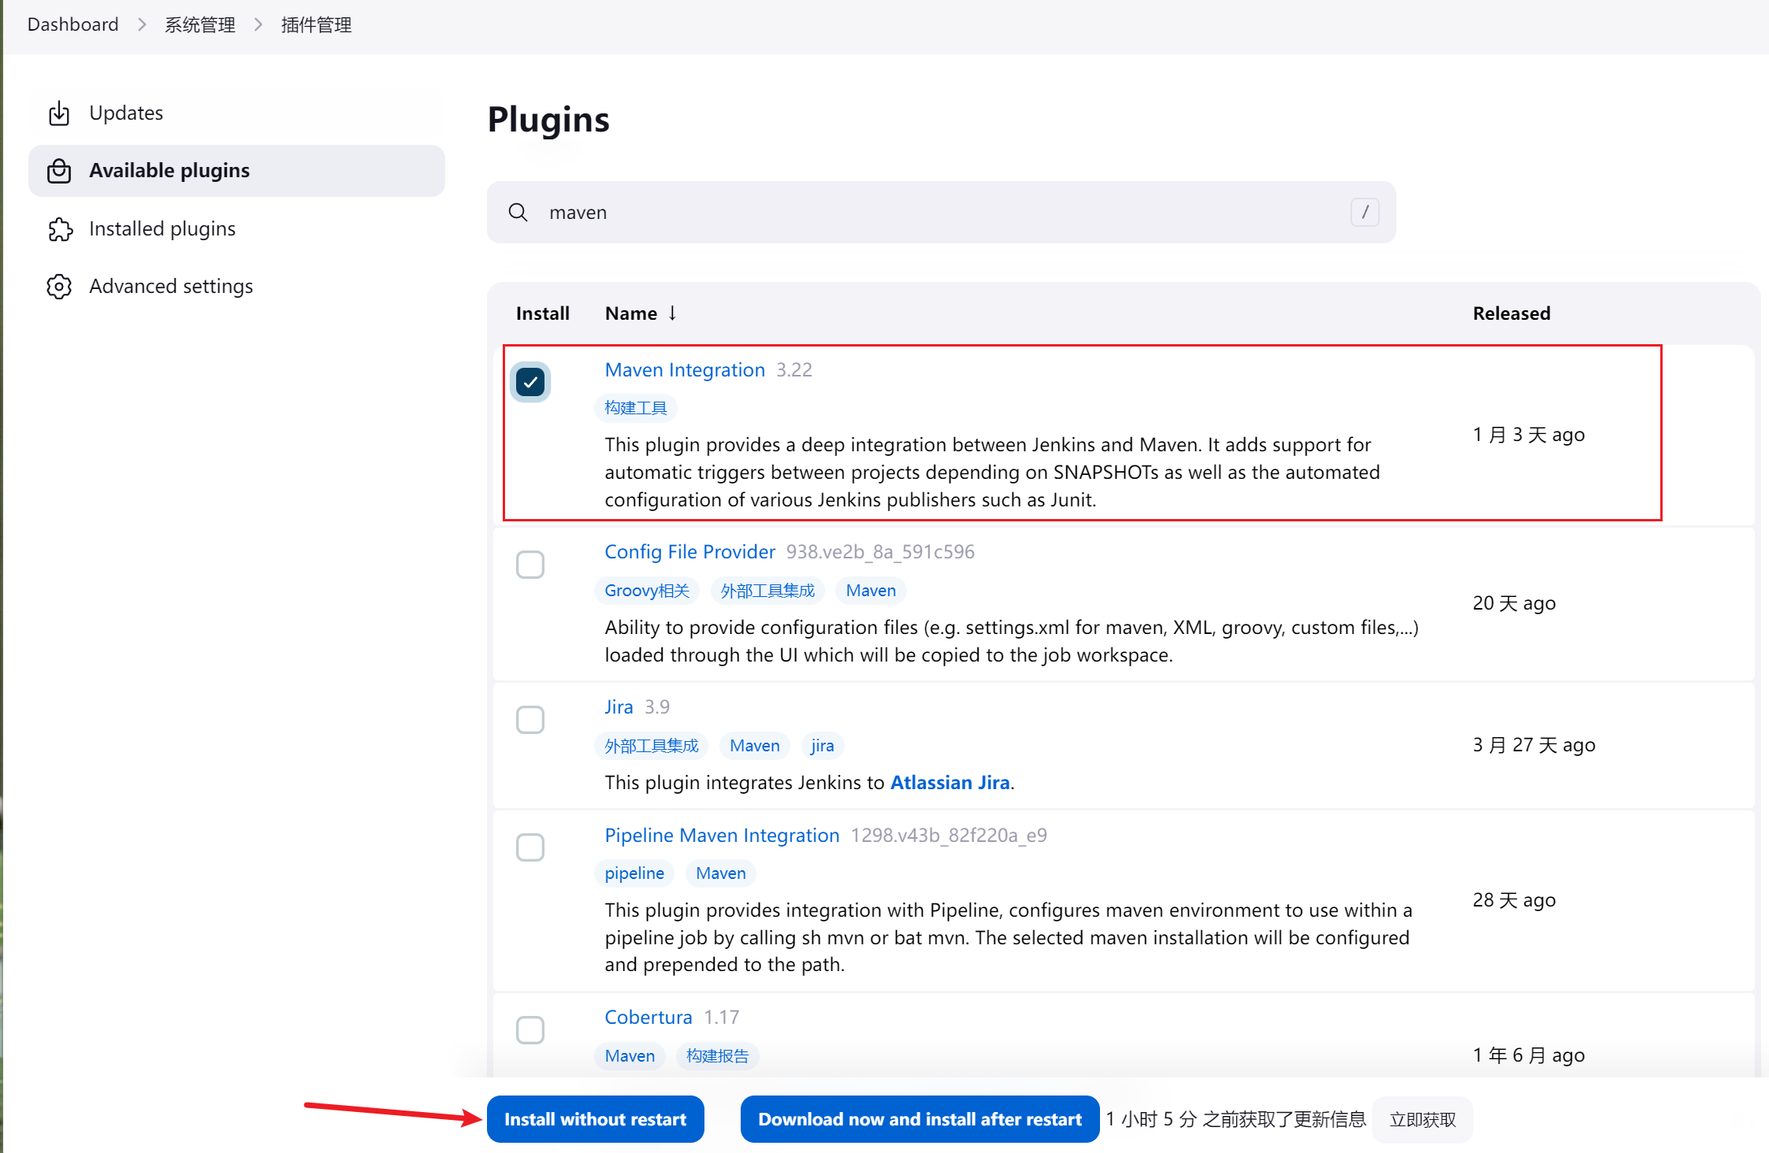Click the Available plugins shopping bag icon

59,170
